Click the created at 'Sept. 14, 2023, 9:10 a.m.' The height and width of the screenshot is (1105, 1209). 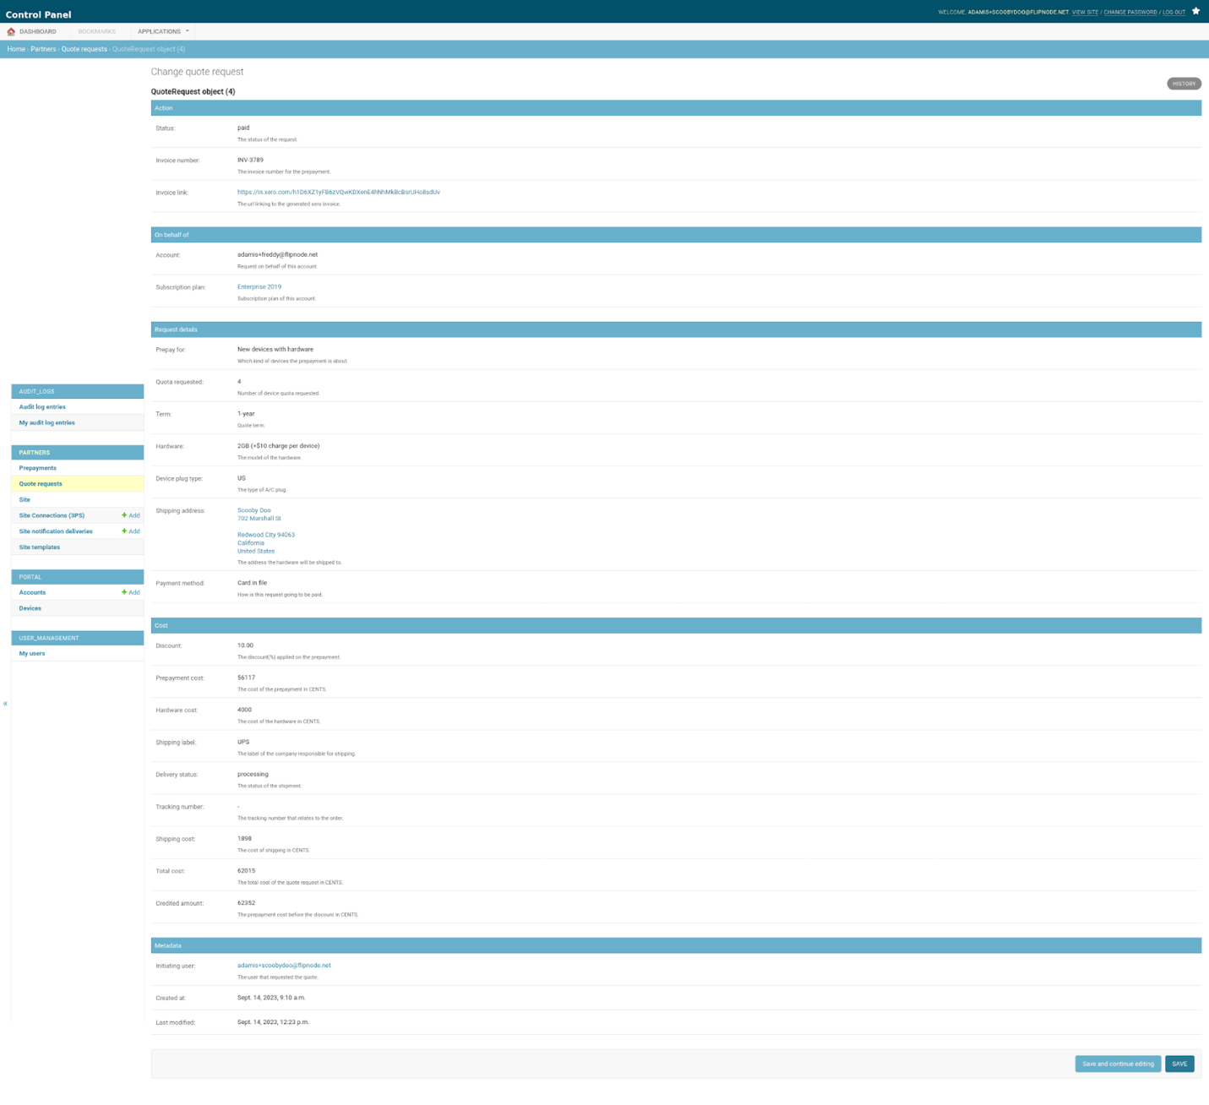coord(271,998)
